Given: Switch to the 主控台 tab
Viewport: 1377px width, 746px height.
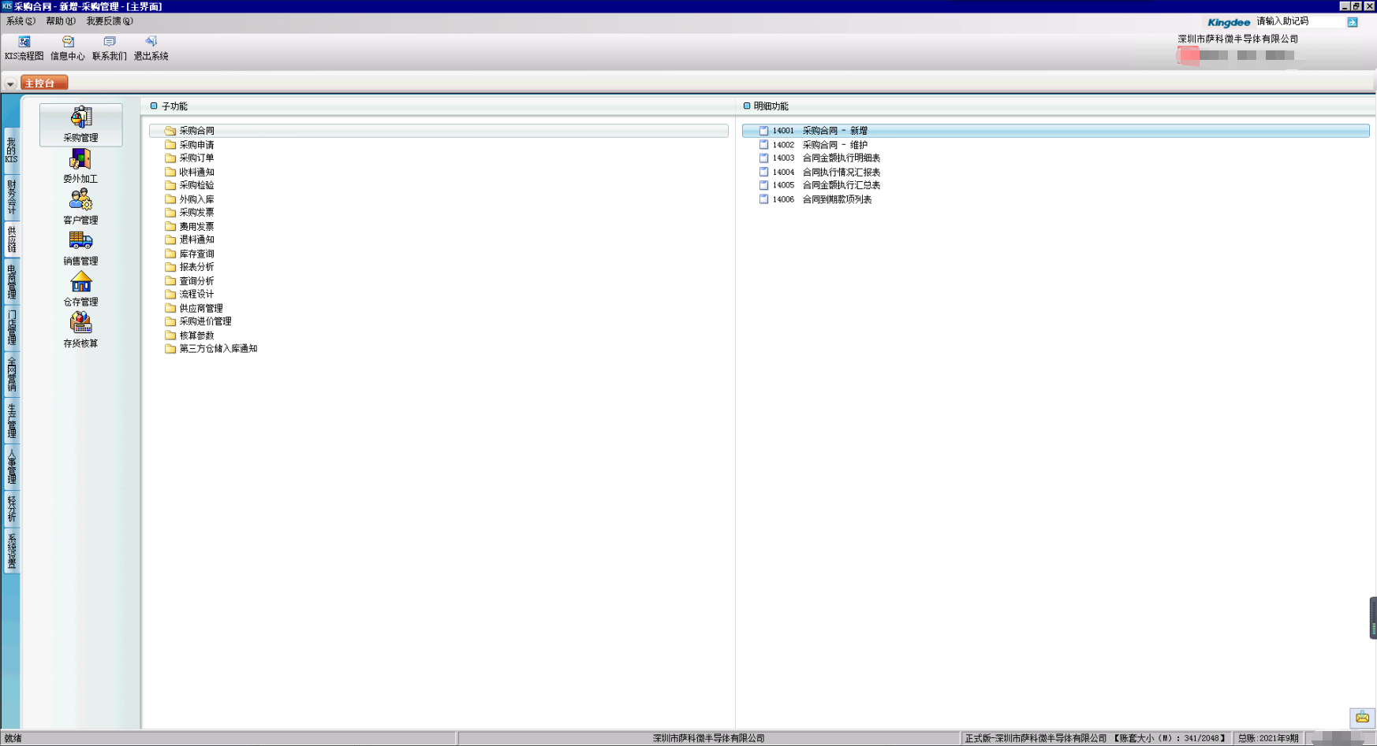Looking at the screenshot, I should coord(44,83).
